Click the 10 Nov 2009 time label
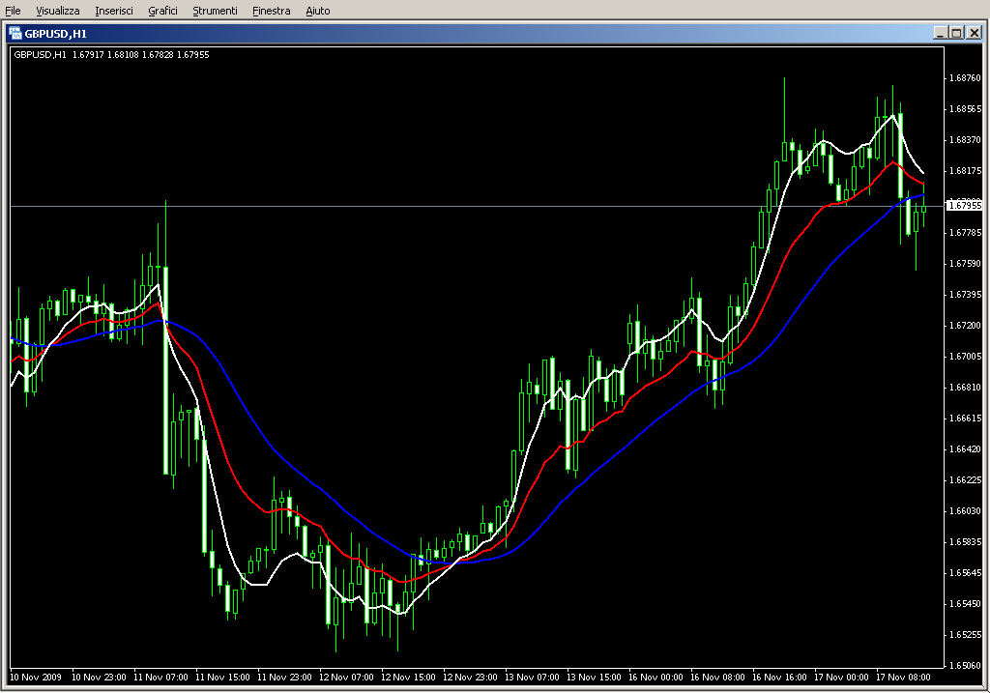990x693 pixels. [x=36, y=678]
